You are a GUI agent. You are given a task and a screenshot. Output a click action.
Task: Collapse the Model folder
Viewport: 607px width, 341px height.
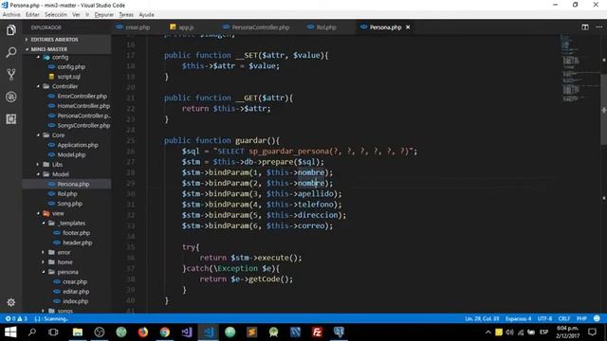[61, 174]
